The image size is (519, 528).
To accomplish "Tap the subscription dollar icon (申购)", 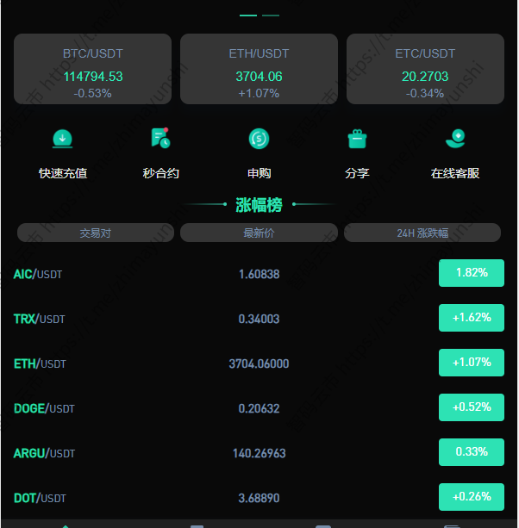I will tap(259, 138).
